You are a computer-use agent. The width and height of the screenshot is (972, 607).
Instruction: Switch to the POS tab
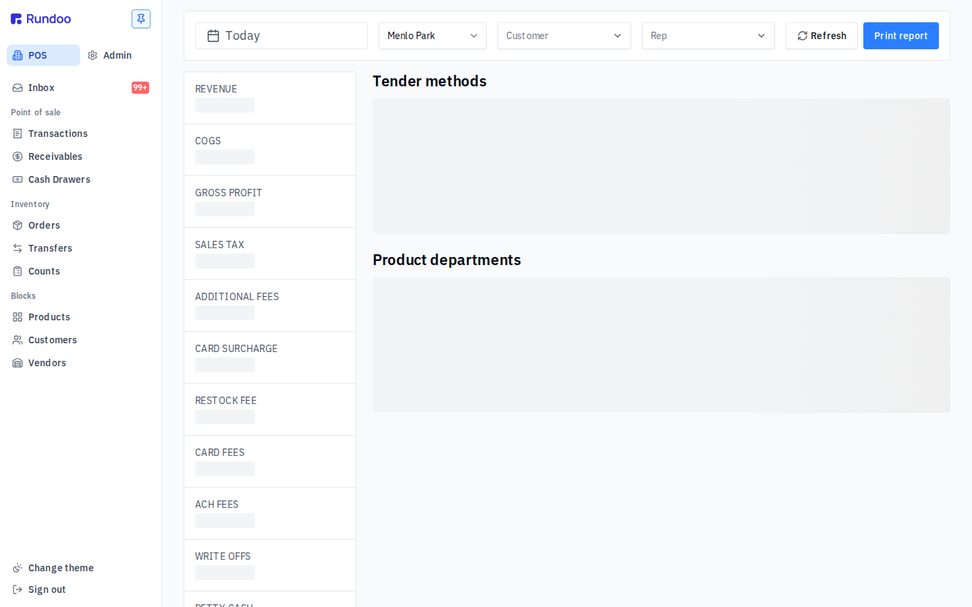pyautogui.click(x=43, y=55)
